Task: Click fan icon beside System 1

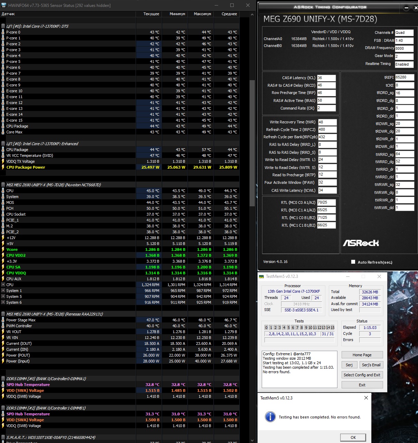Action: [x=3, y=291]
